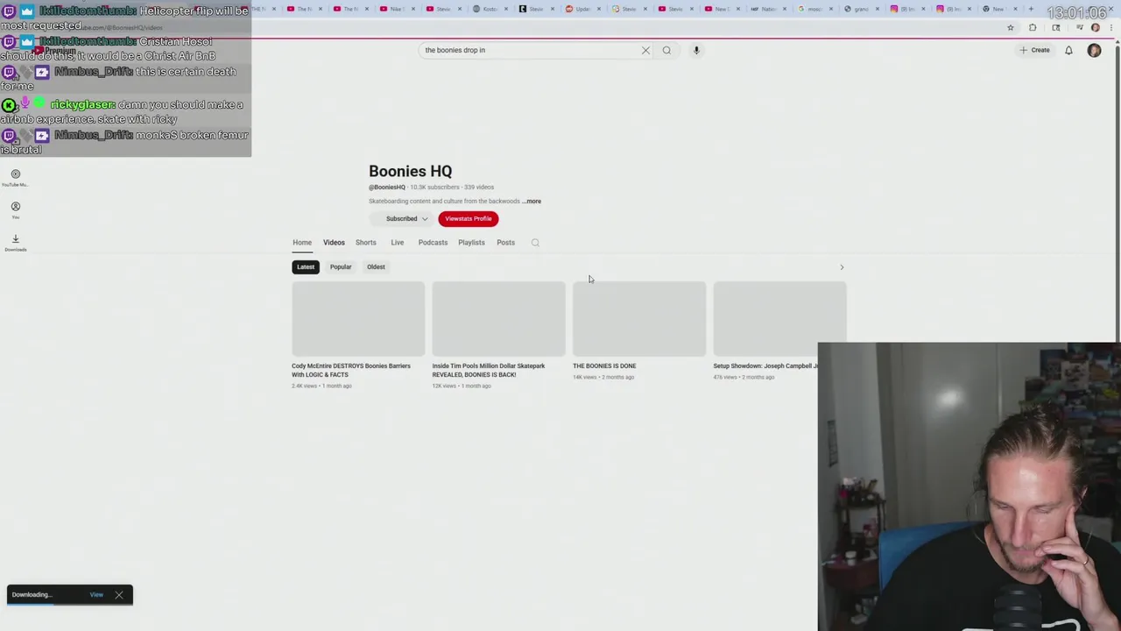Switch to the Home channel tab
This screenshot has width=1121, height=631.
(x=302, y=243)
